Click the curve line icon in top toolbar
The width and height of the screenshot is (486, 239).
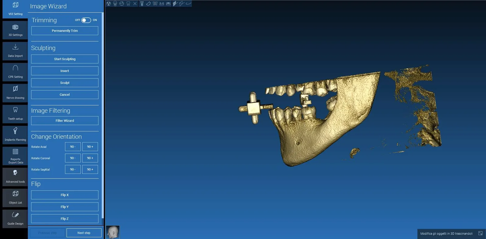click(189, 4)
